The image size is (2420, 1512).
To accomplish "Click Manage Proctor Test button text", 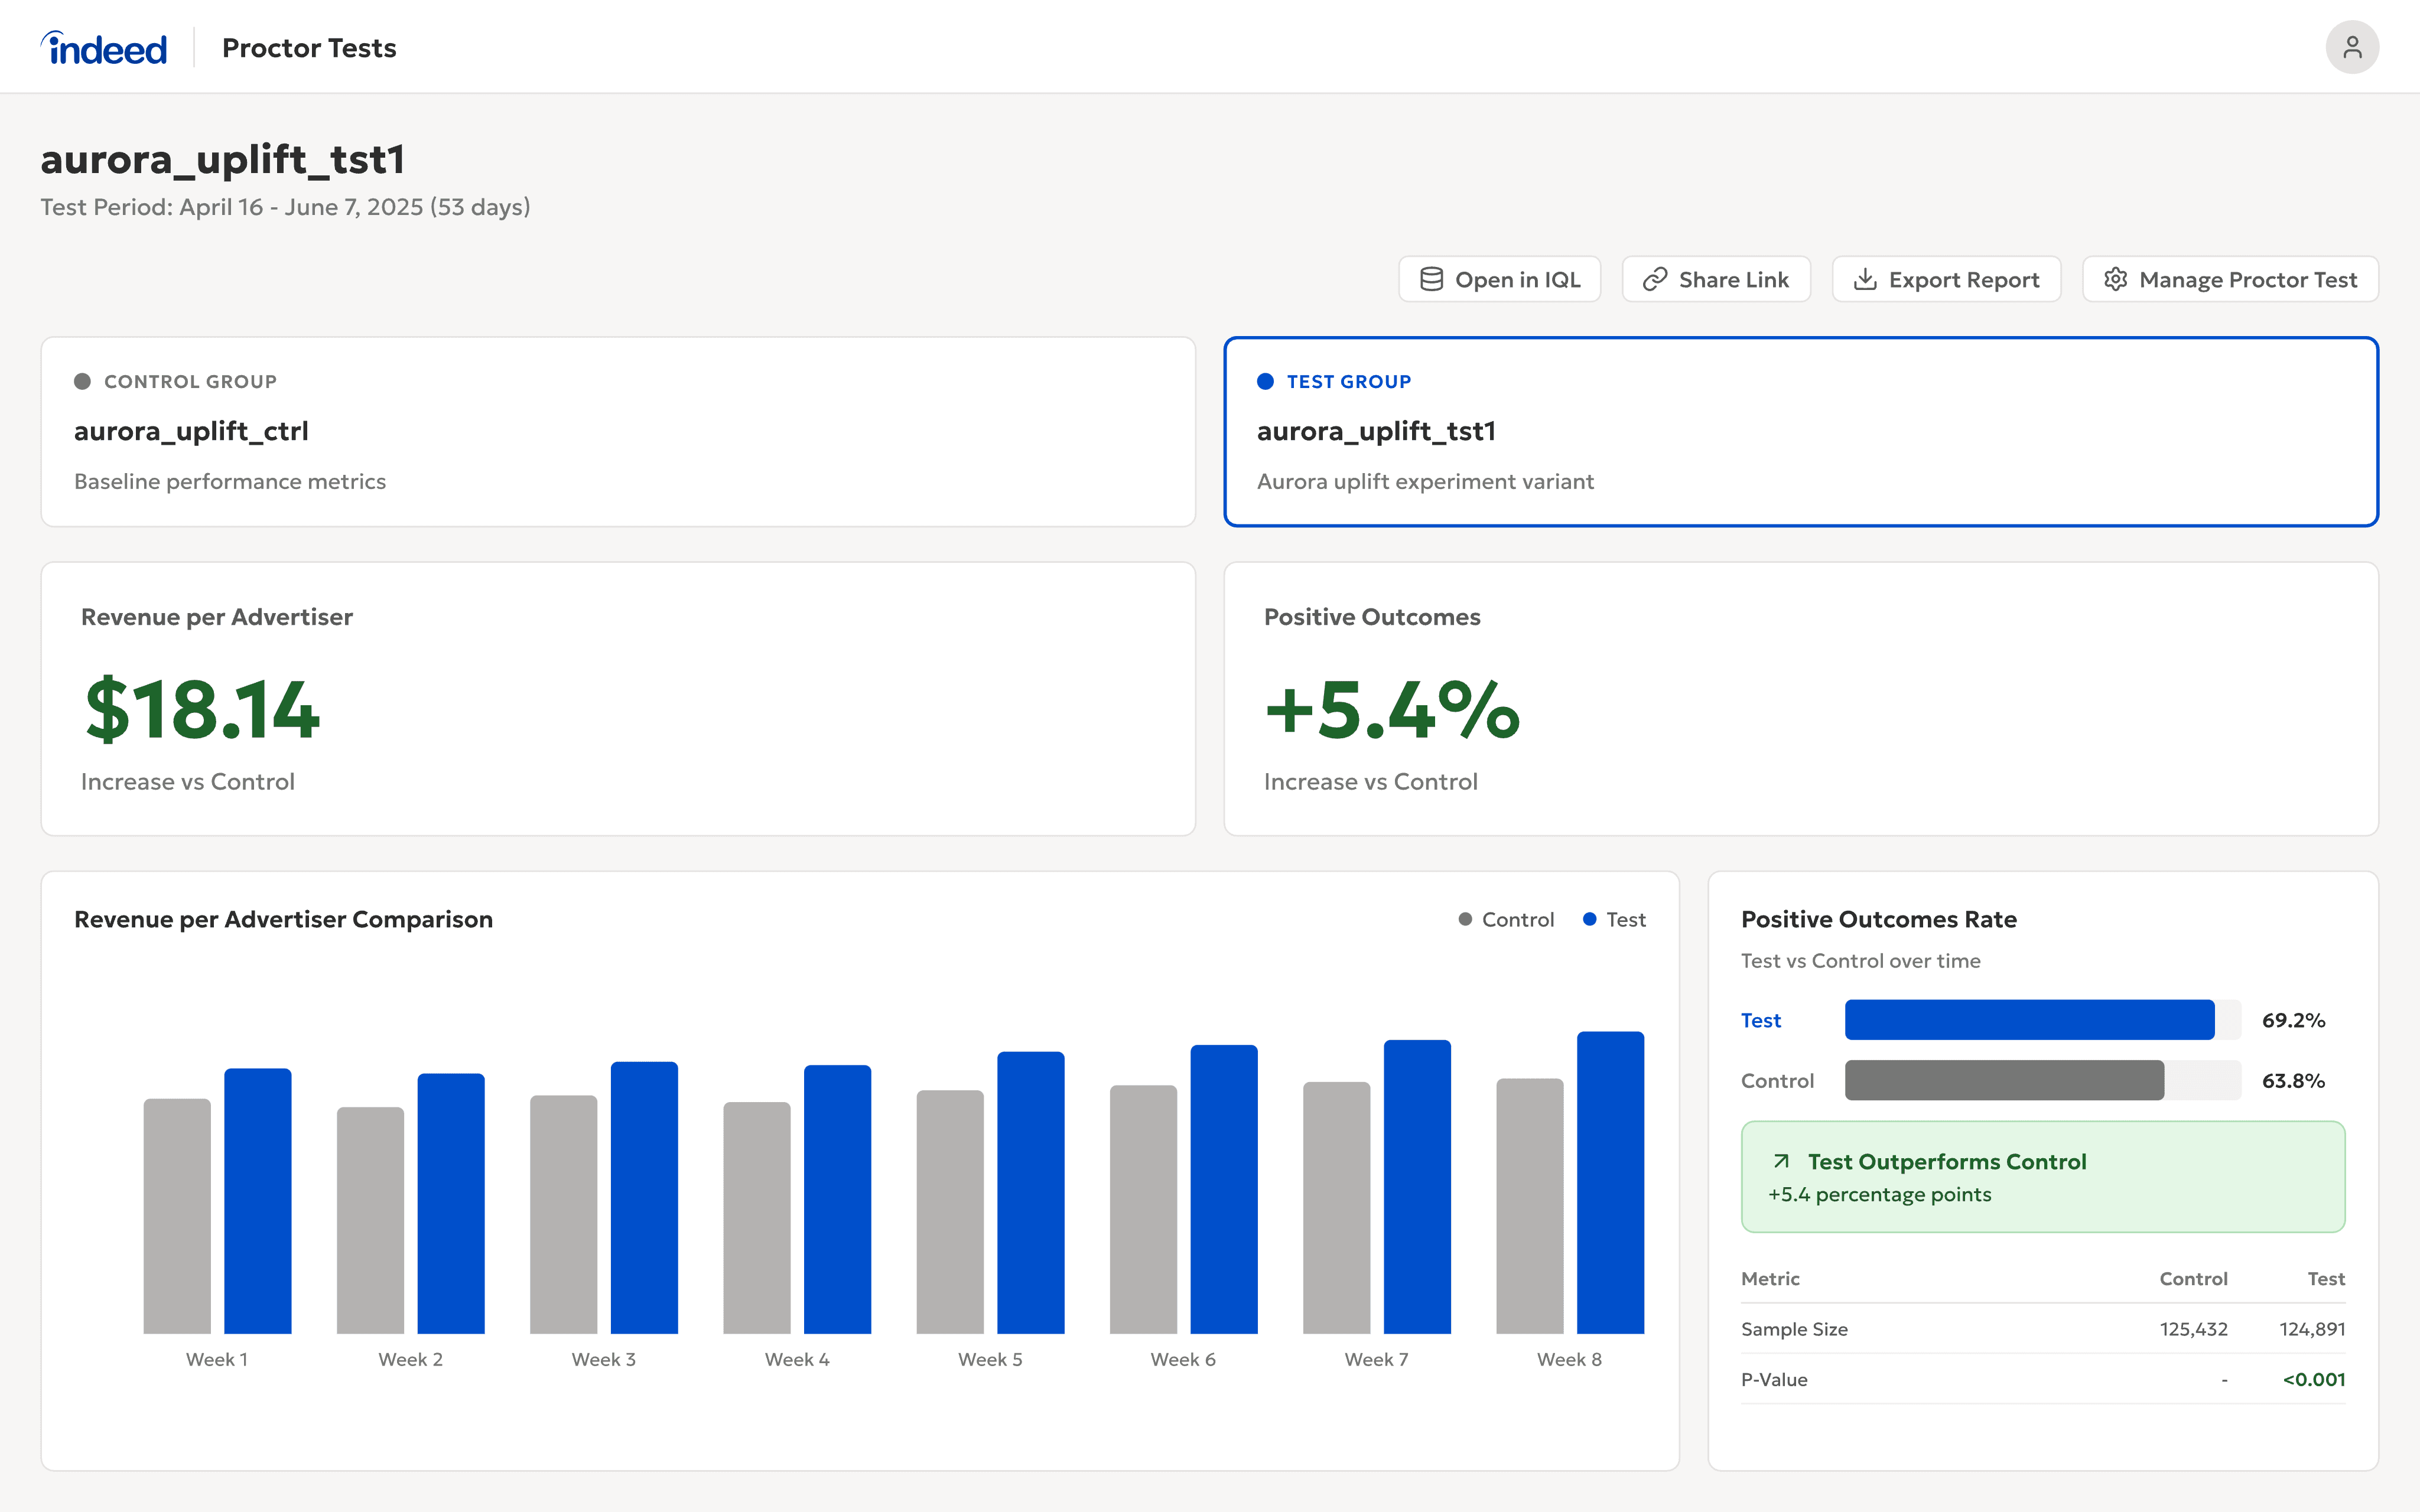I will click(2247, 280).
